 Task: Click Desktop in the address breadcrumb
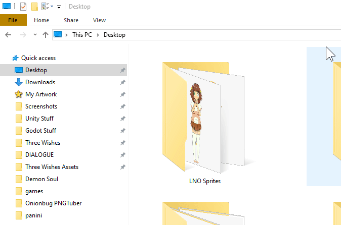pyautogui.click(x=114, y=35)
